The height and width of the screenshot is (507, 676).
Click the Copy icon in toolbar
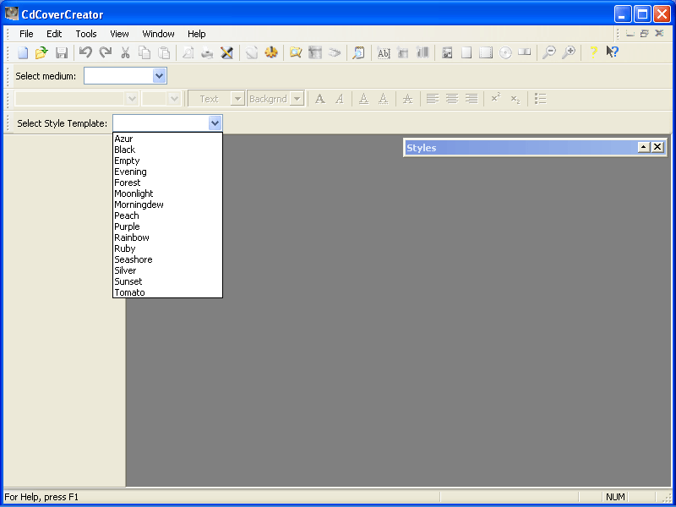pos(144,52)
